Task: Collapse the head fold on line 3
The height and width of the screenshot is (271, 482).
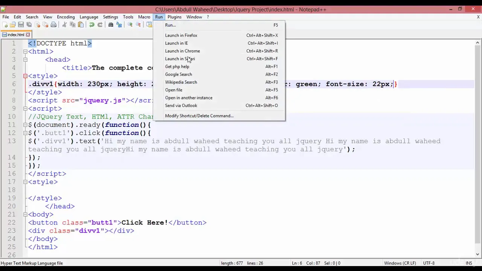Action: [x=25, y=59]
